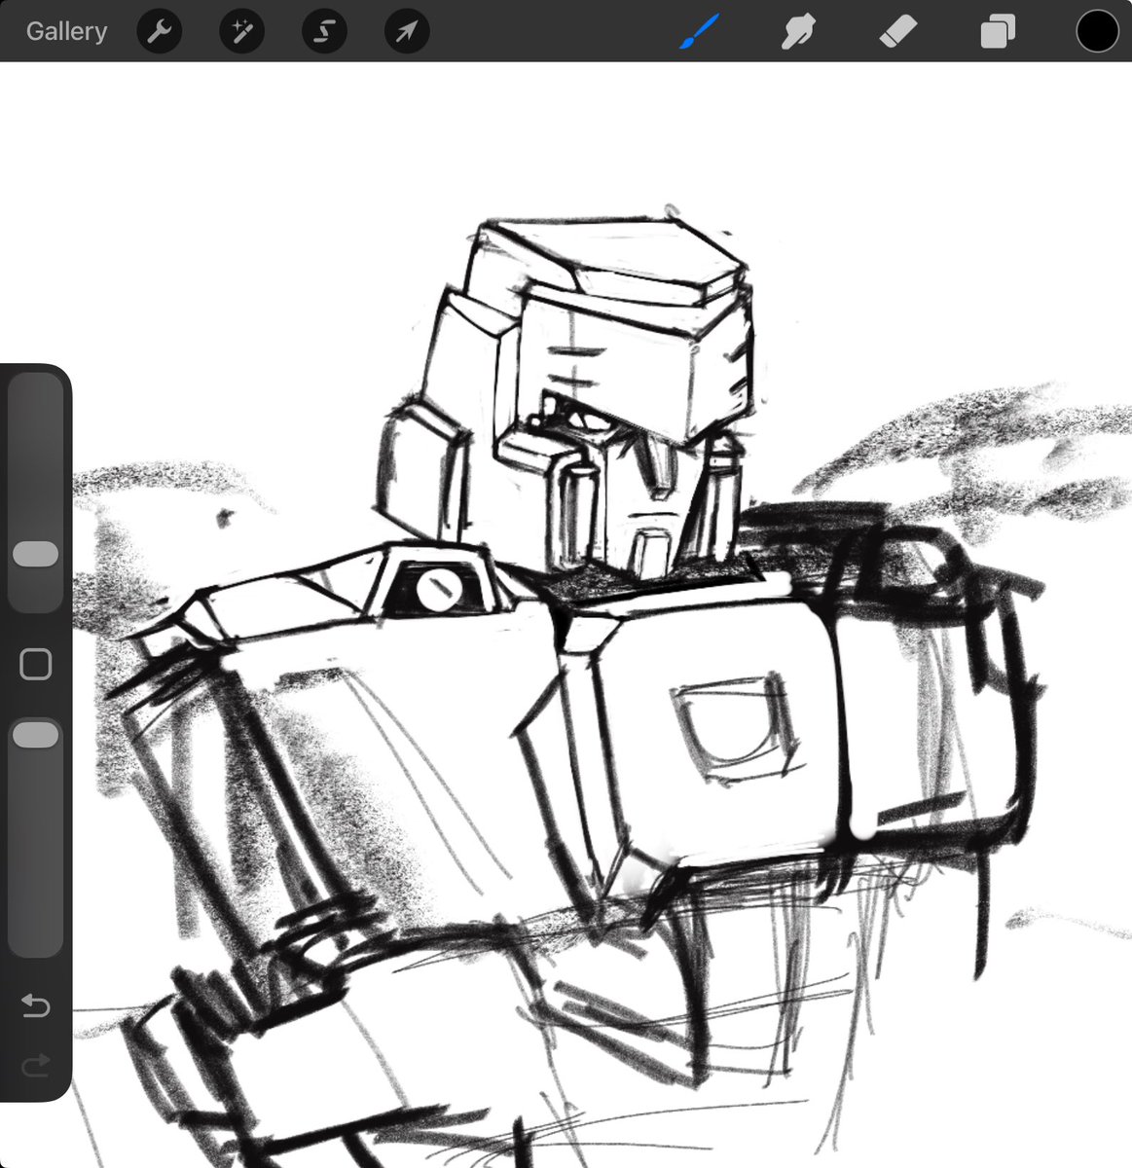
Task: Undo the last stroke
Action: (36, 1004)
